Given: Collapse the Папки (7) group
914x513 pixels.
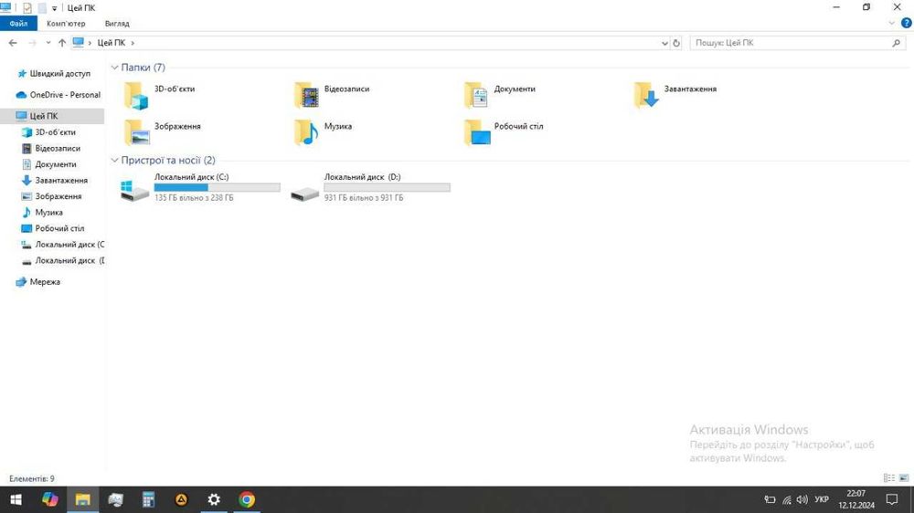Looking at the screenshot, I should click(115, 68).
